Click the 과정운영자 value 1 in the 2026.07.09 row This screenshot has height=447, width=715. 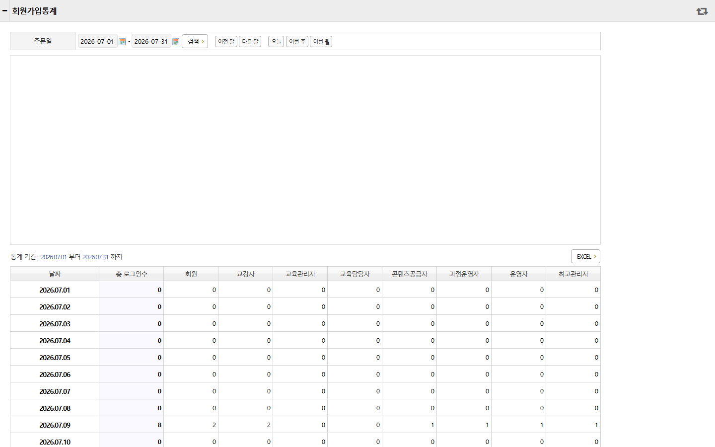pyautogui.click(x=487, y=425)
